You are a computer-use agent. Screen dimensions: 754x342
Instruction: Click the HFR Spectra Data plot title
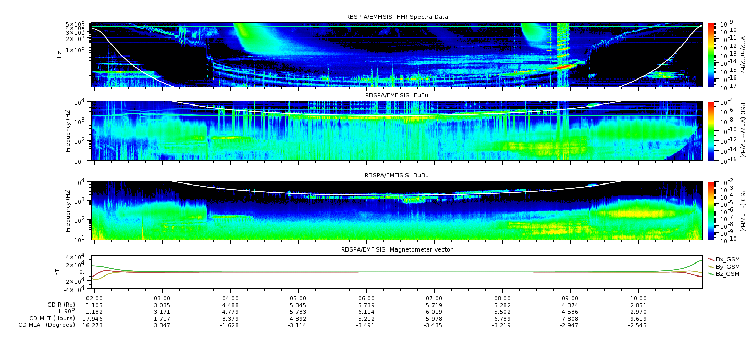pyautogui.click(x=397, y=17)
